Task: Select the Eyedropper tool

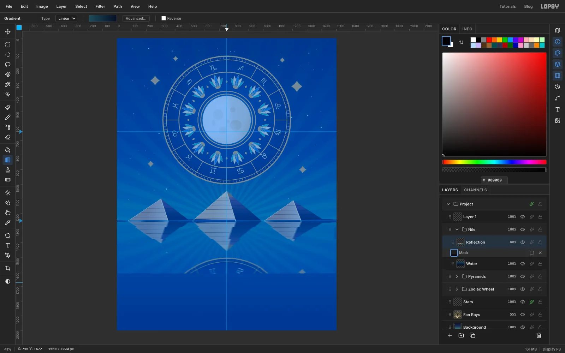Action: 8,222
